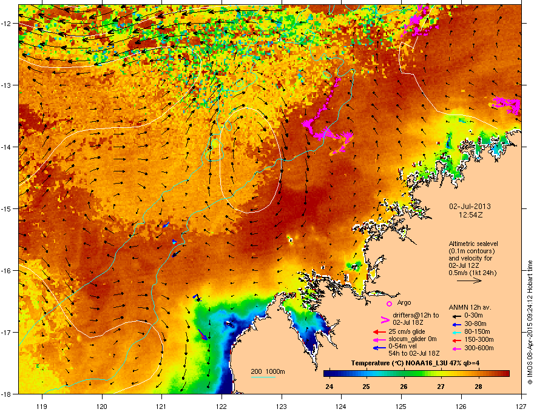534x412 pixels.
Task: Click the longitude axis label 120
Action: point(102,406)
